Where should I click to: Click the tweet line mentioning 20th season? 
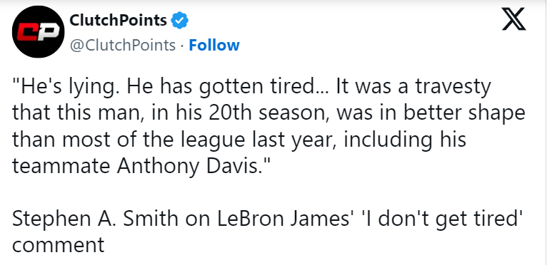269,114
